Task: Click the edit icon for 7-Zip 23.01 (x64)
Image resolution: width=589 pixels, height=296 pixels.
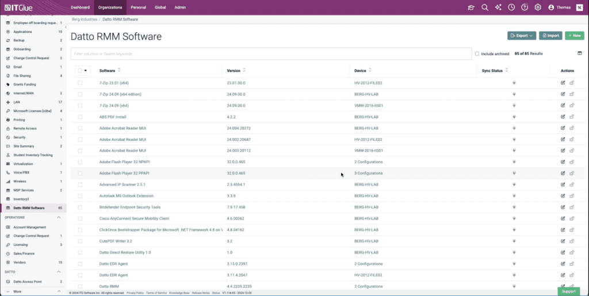Action: pyautogui.click(x=563, y=83)
